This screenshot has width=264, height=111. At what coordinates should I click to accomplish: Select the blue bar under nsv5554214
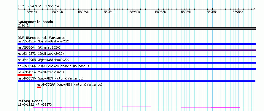click(136, 44)
